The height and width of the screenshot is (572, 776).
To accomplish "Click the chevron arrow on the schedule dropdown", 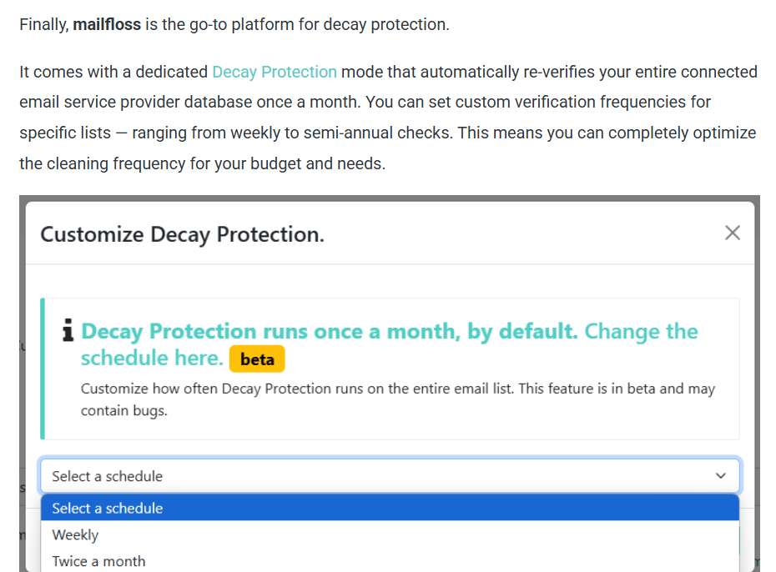I will (x=721, y=476).
